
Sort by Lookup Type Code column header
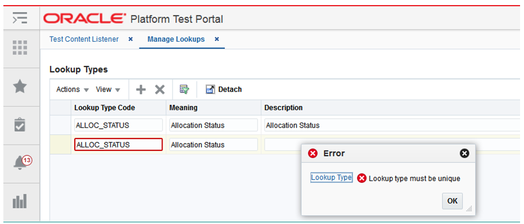coord(118,107)
